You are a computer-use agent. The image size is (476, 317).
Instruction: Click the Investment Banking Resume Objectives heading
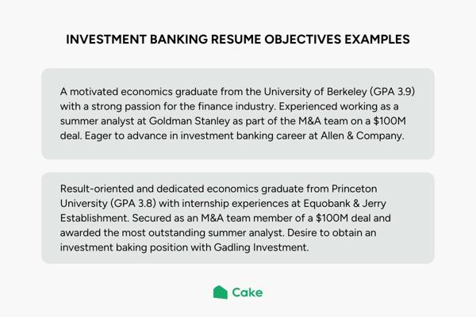tap(238, 38)
